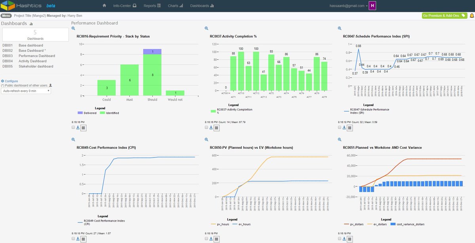This screenshot has width=475, height=243.
Task: Download the RC0049 CPI chart
Action: (78, 239)
